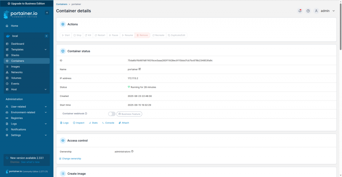Viewport: 342px width, 177px height.
Task: Click the Start time 2025-09-15 19:32:29
Action: click(x=139, y=105)
